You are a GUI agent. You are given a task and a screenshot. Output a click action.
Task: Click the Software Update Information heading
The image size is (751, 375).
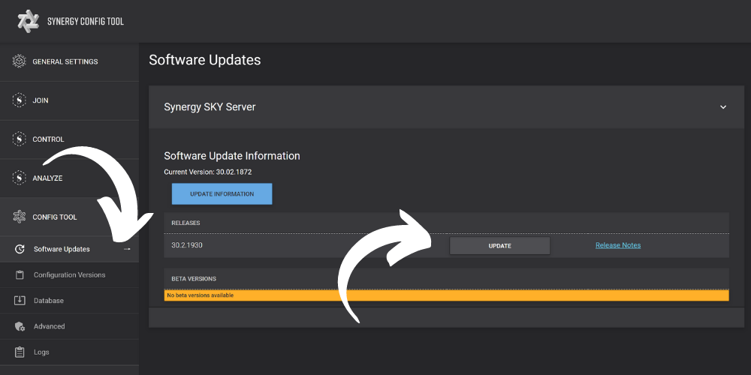pos(232,156)
